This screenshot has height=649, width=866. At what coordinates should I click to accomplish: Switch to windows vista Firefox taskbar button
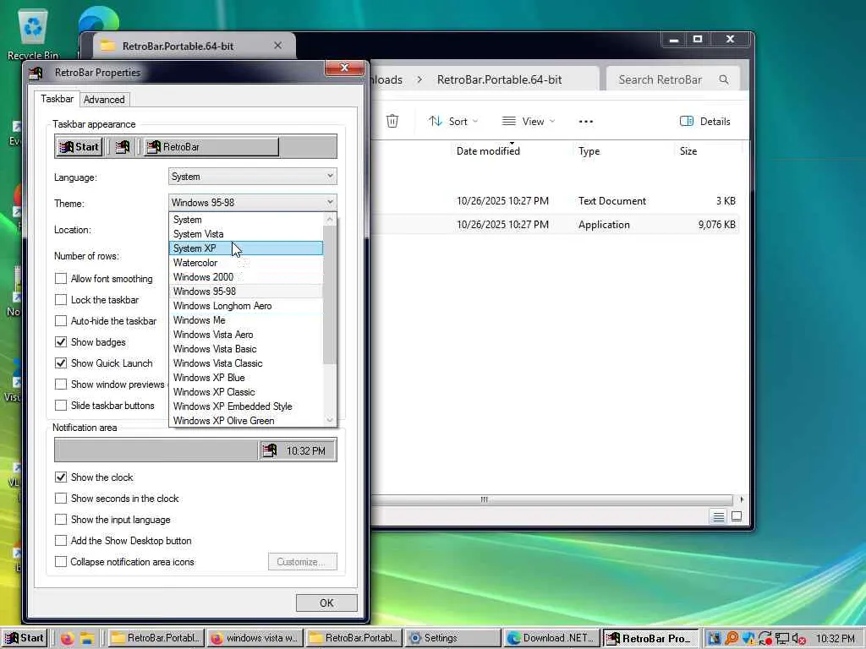255,638
